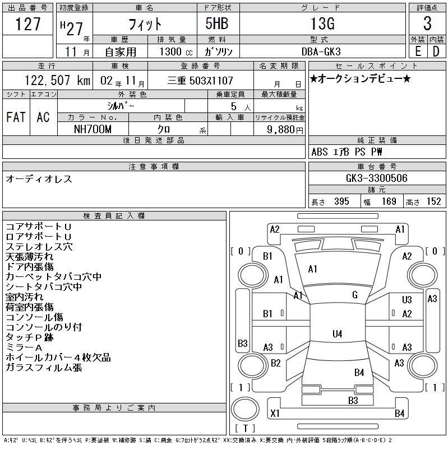The image size is (448, 451).
Task: Click the grade name 13G
Action: click(x=329, y=25)
